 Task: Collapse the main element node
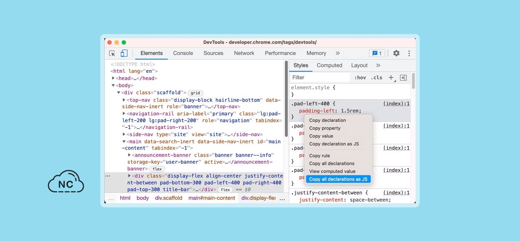(x=124, y=141)
